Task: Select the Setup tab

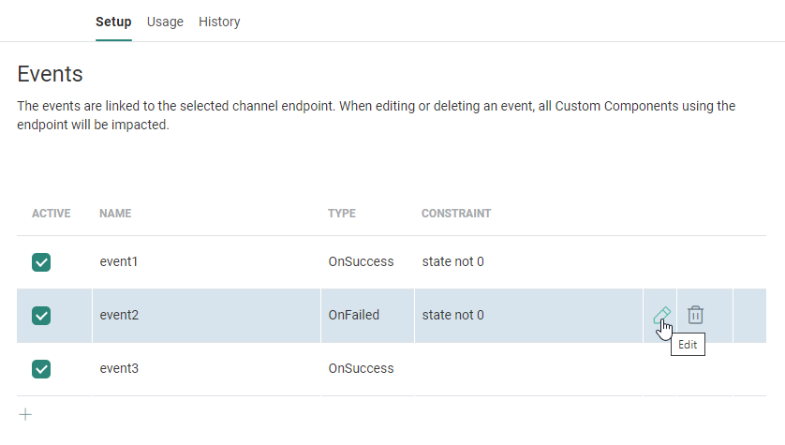Action: click(113, 22)
